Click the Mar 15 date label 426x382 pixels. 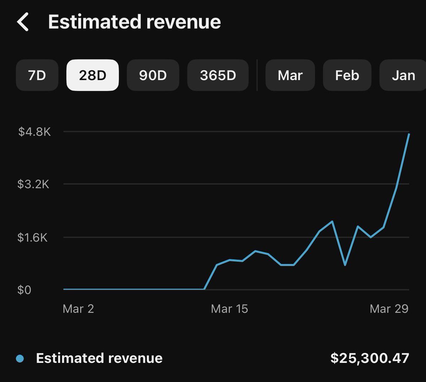229,309
